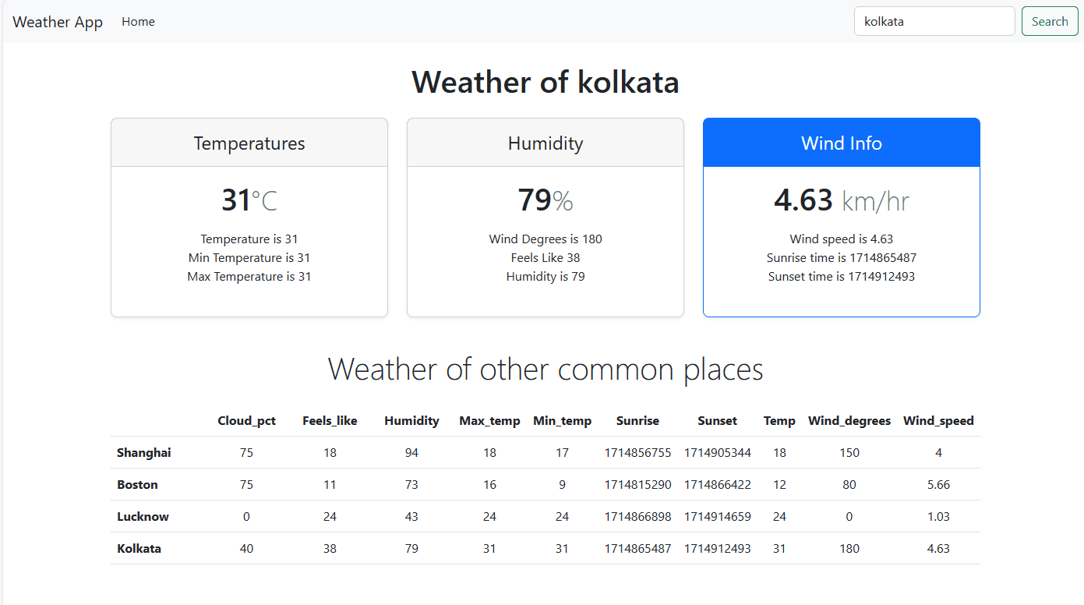Click the Sunrise column header
This screenshot has height=605, width=1084.
pos(637,421)
